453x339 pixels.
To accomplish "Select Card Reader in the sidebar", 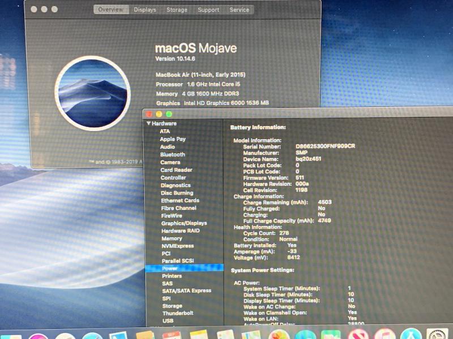I will 176,170.
